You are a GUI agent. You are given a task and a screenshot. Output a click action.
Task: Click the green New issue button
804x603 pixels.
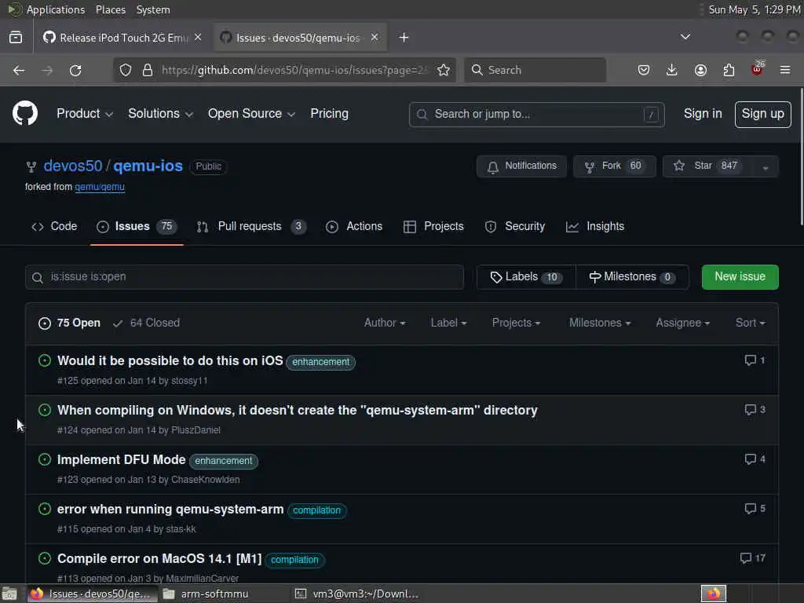click(740, 277)
